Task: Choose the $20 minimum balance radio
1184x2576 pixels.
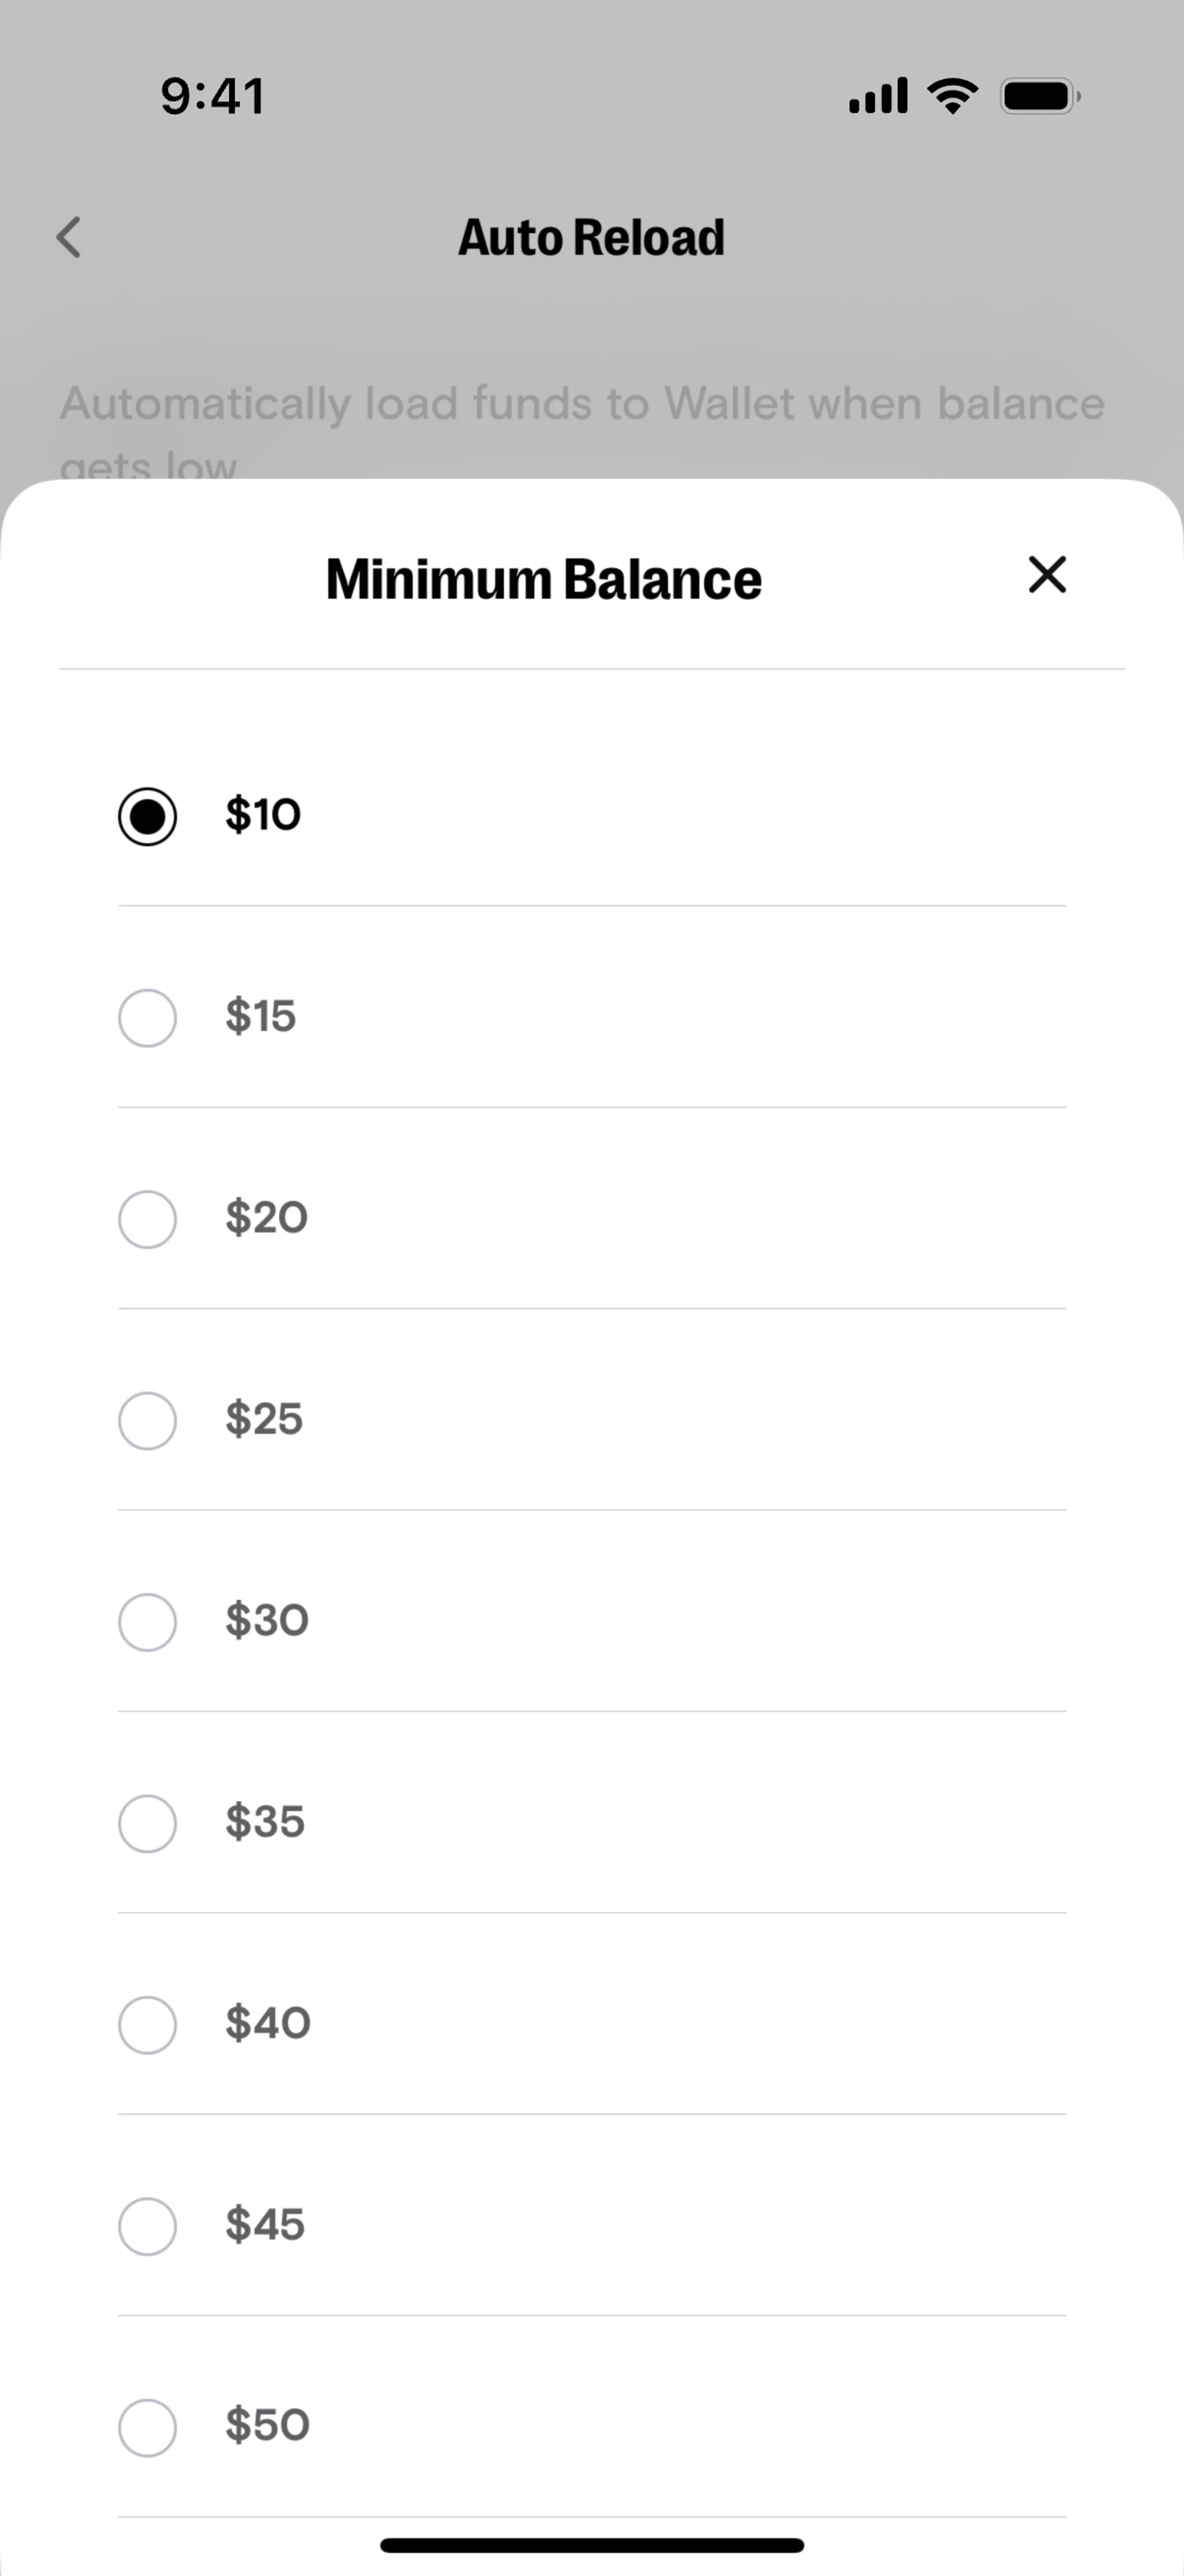Action: click(148, 1219)
